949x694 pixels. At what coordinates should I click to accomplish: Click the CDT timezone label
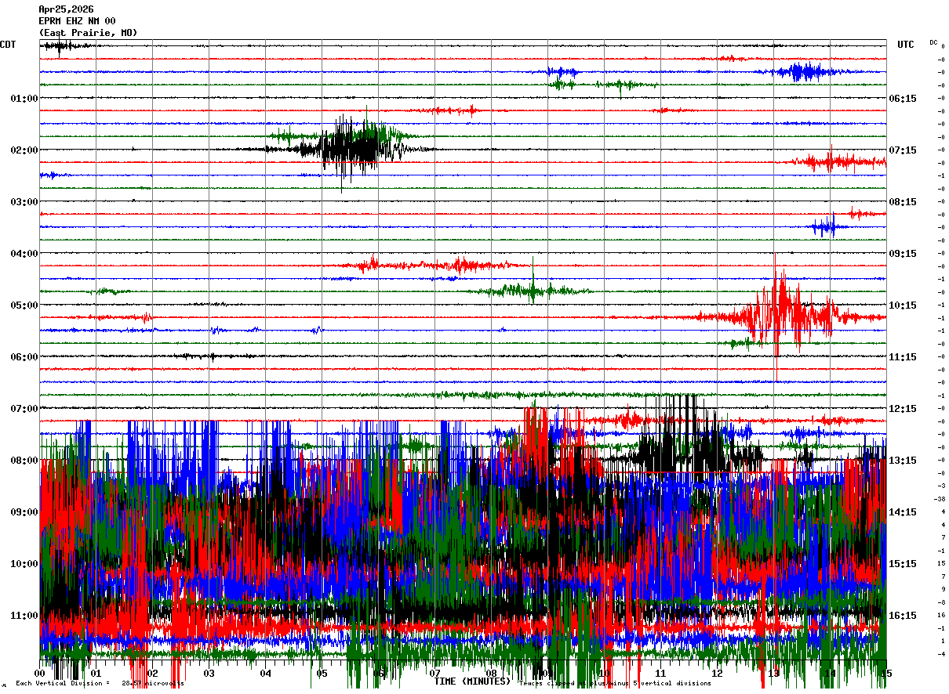coord(8,45)
